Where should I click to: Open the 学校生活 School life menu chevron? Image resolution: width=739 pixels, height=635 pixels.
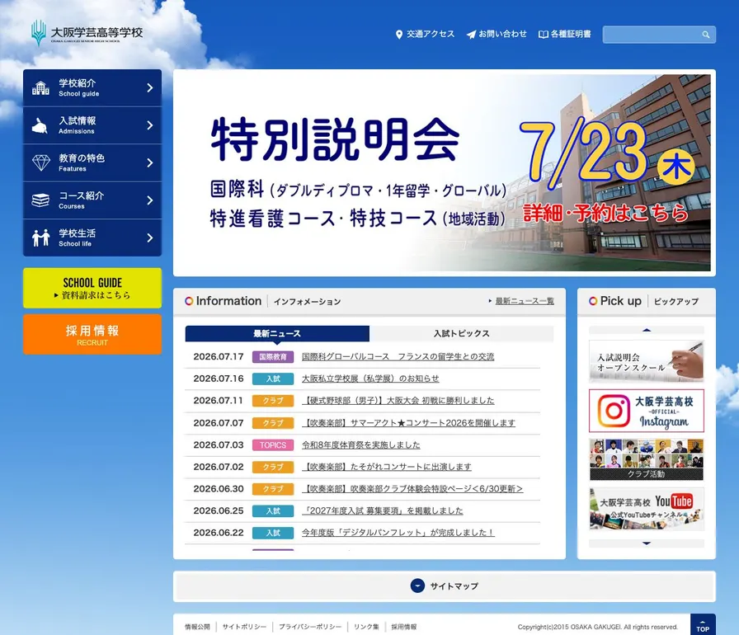coord(150,238)
